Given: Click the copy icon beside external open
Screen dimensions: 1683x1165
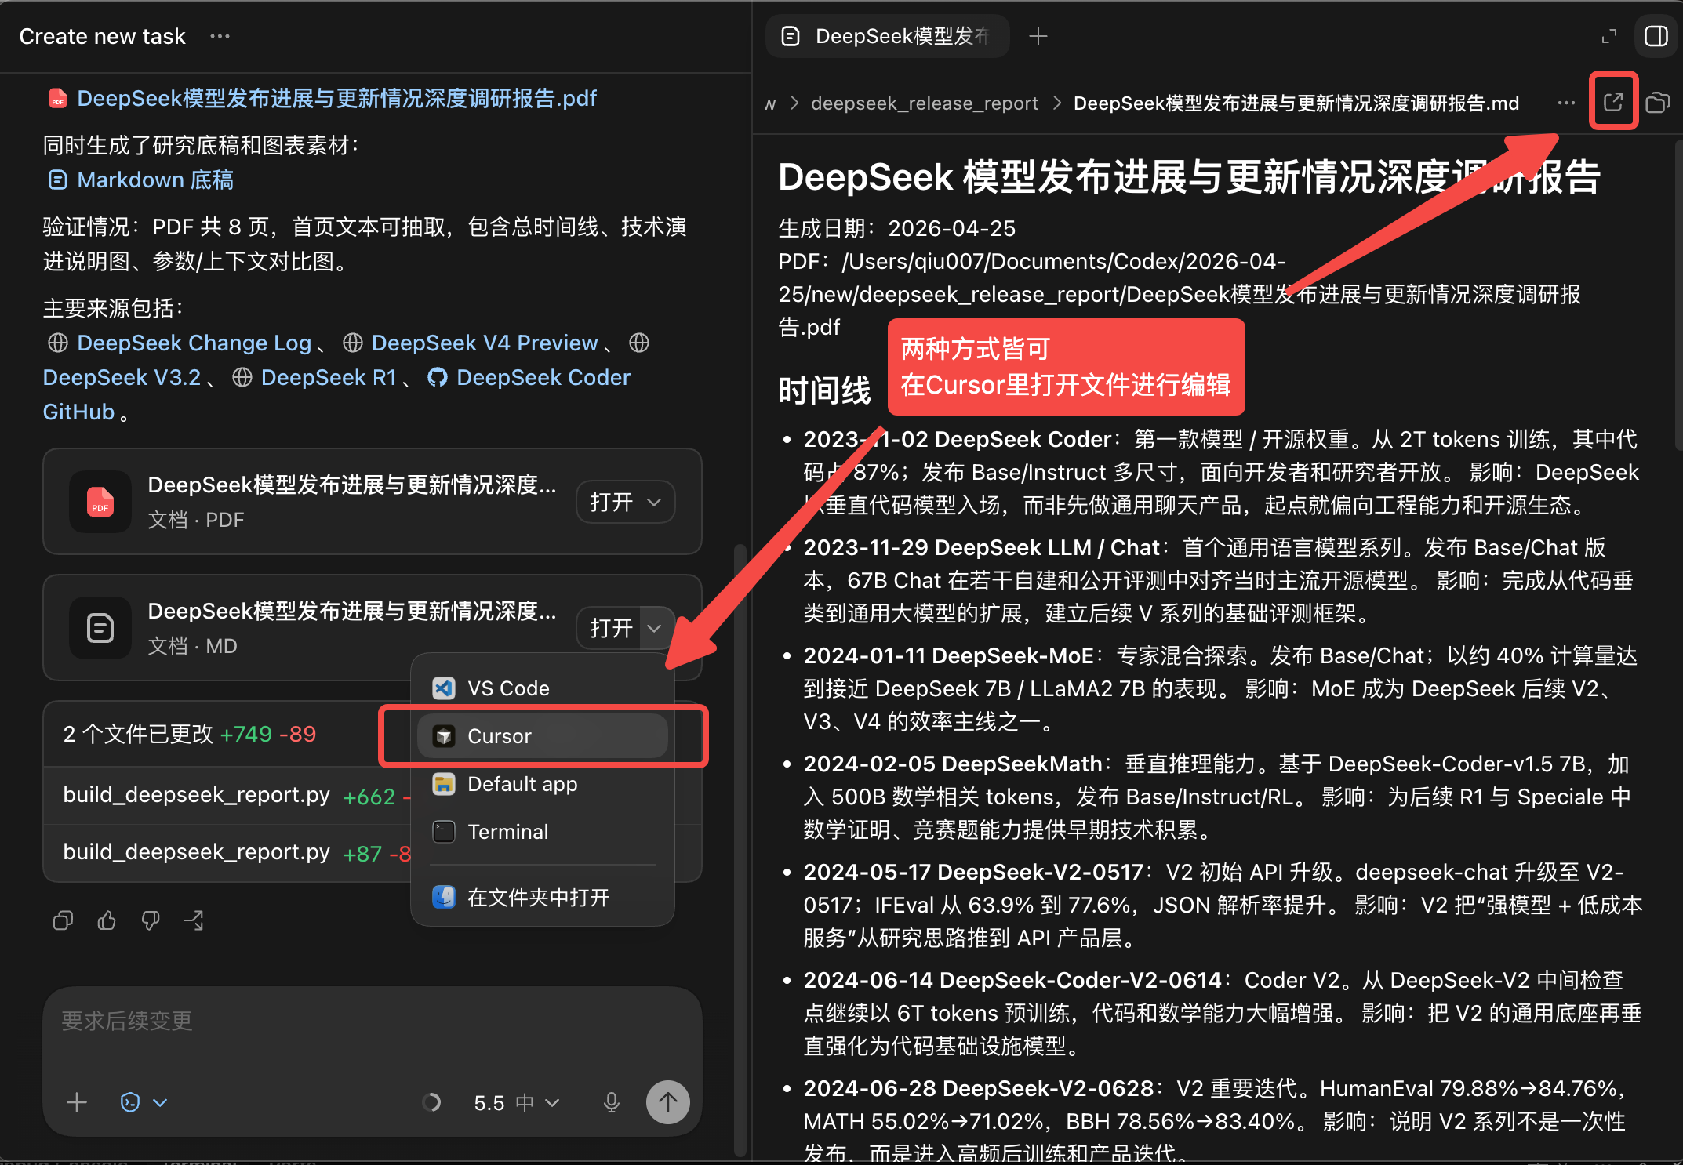Looking at the screenshot, I should tap(1658, 103).
